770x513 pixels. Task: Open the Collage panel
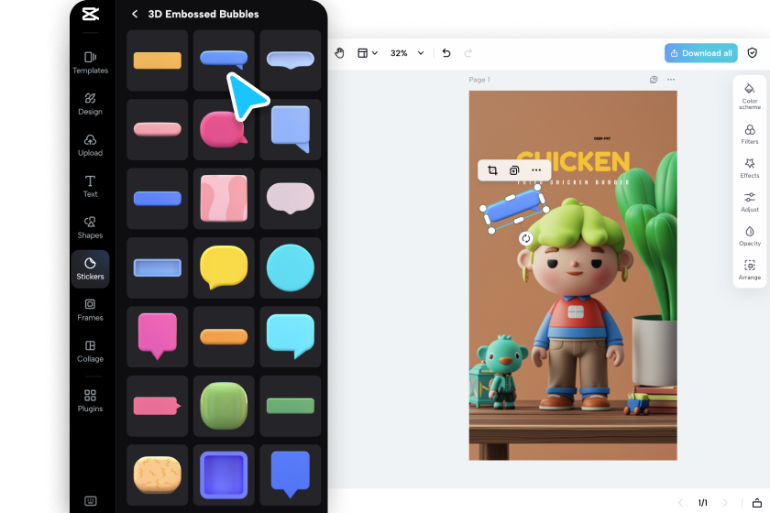pos(91,352)
